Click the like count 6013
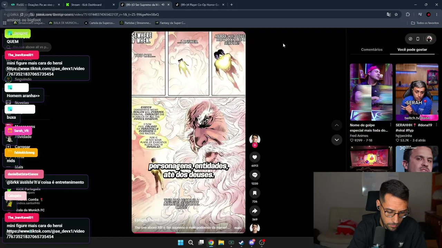Screen dimensions: 442x248 (x=254, y=166)
